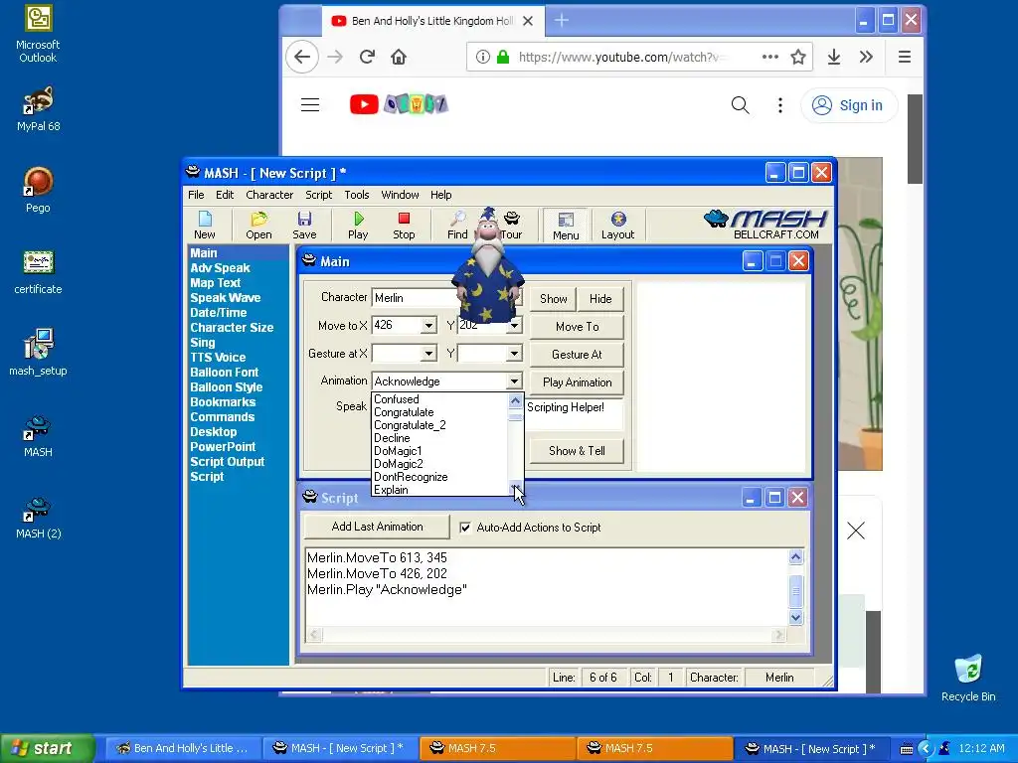The image size is (1018, 763).
Task: Toggle the Menu toolbar button
Action: 566,226
